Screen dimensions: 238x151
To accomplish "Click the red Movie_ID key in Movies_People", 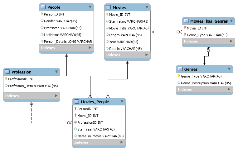I will [x=75, y=115].
